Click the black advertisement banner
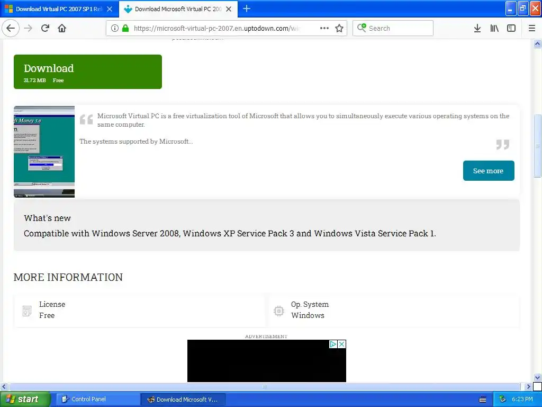542x407 pixels. coord(267,361)
